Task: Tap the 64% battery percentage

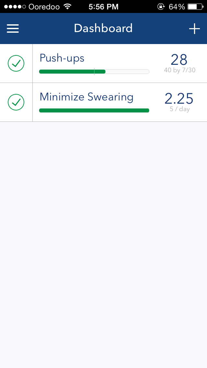Action: [x=177, y=6]
